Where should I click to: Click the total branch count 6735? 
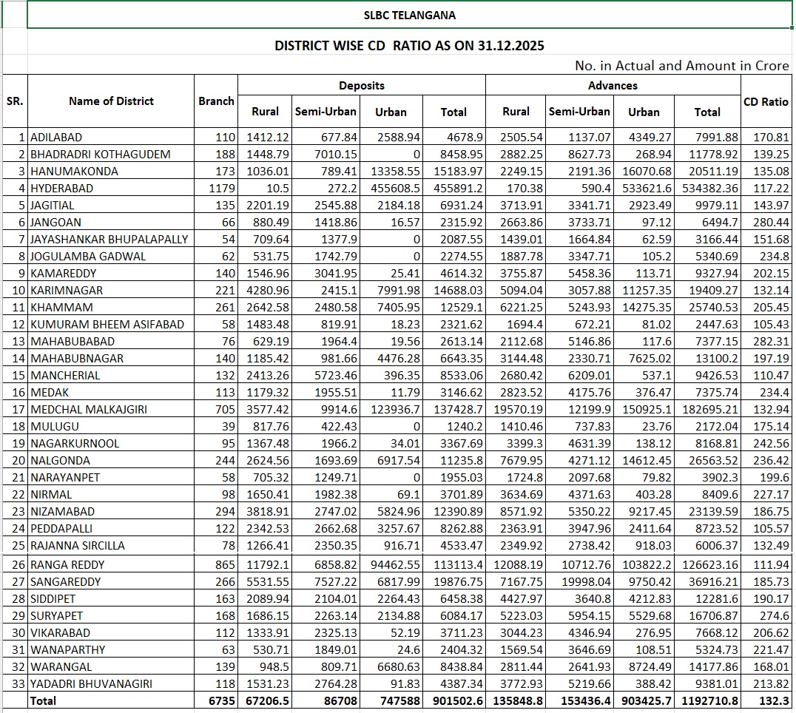(221, 700)
